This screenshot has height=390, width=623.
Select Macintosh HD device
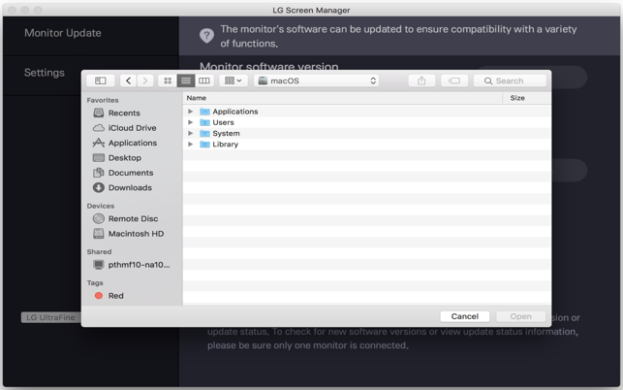pos(133,234)
